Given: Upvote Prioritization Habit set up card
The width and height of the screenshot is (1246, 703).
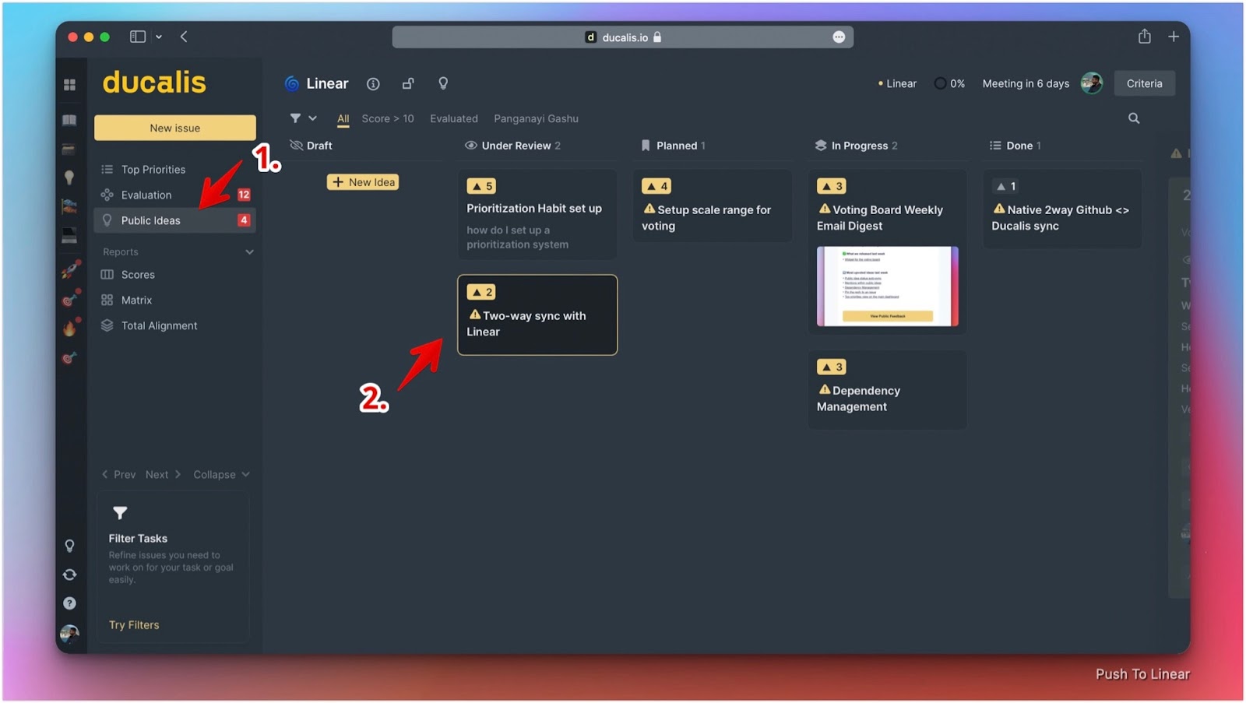Looking at the screenshot, I should tap(481, 186).
